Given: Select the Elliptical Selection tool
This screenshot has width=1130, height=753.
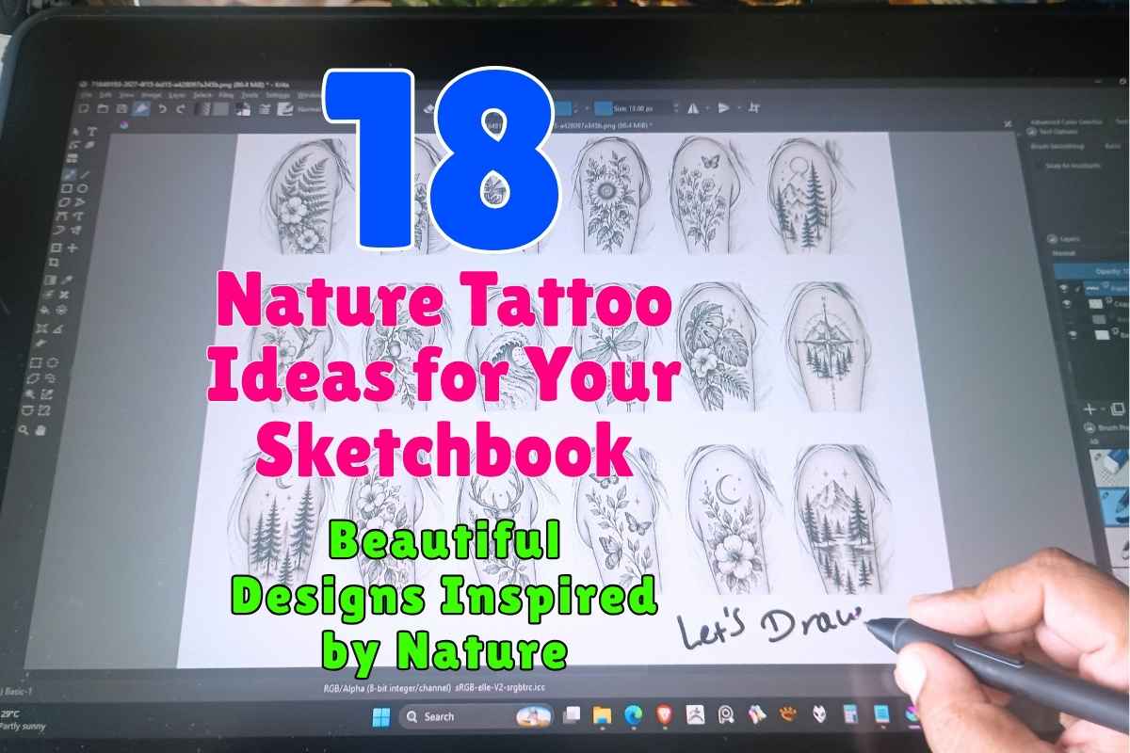Looking at the screenshot, I should tap(53, 362).
